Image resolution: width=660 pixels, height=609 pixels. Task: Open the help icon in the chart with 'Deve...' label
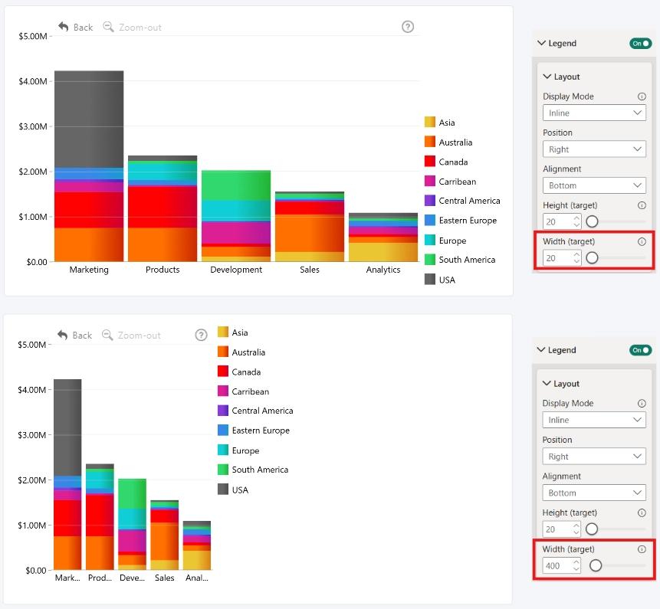pos(201,335)
